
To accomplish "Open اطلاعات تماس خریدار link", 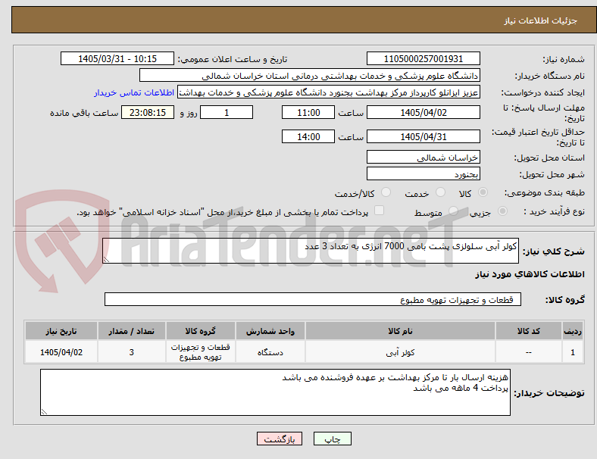I will pyautogui.click(x=134, y=92).
